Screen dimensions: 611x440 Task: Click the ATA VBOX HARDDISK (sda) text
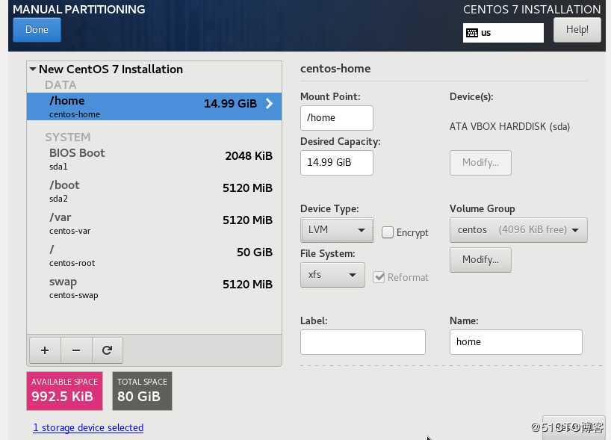point(509,127)
